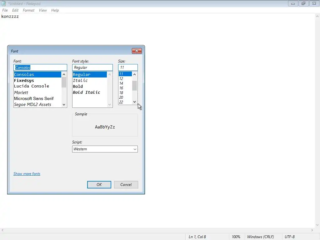Select size 16 in the size list
Screen dimensions: 320x240
point(125,88)
